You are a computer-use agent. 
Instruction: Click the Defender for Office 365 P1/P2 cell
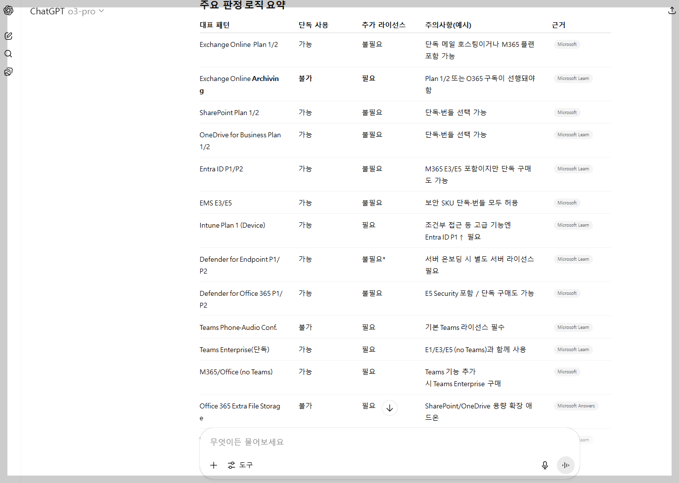241,299
